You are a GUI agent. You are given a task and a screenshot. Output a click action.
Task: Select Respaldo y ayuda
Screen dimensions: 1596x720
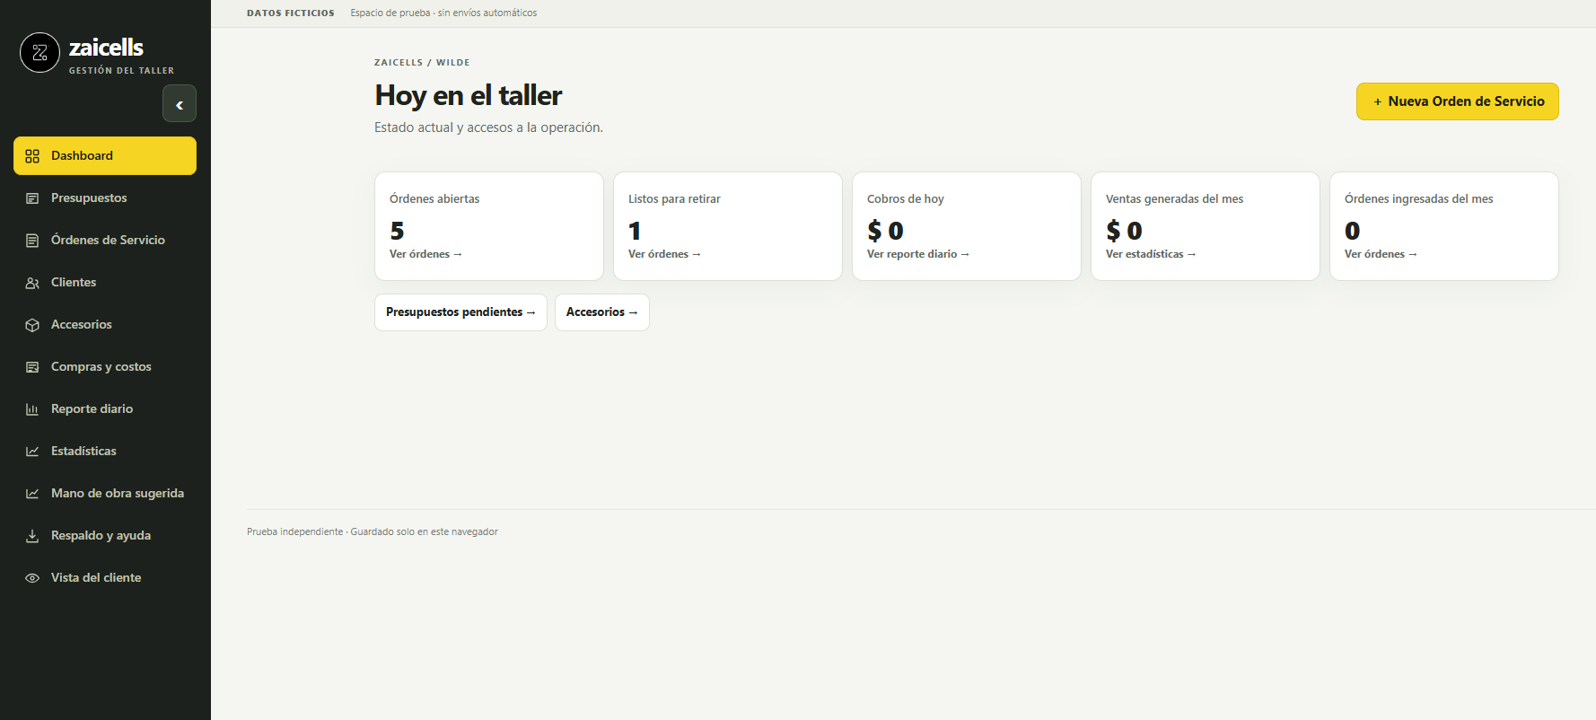coord(105,536)
